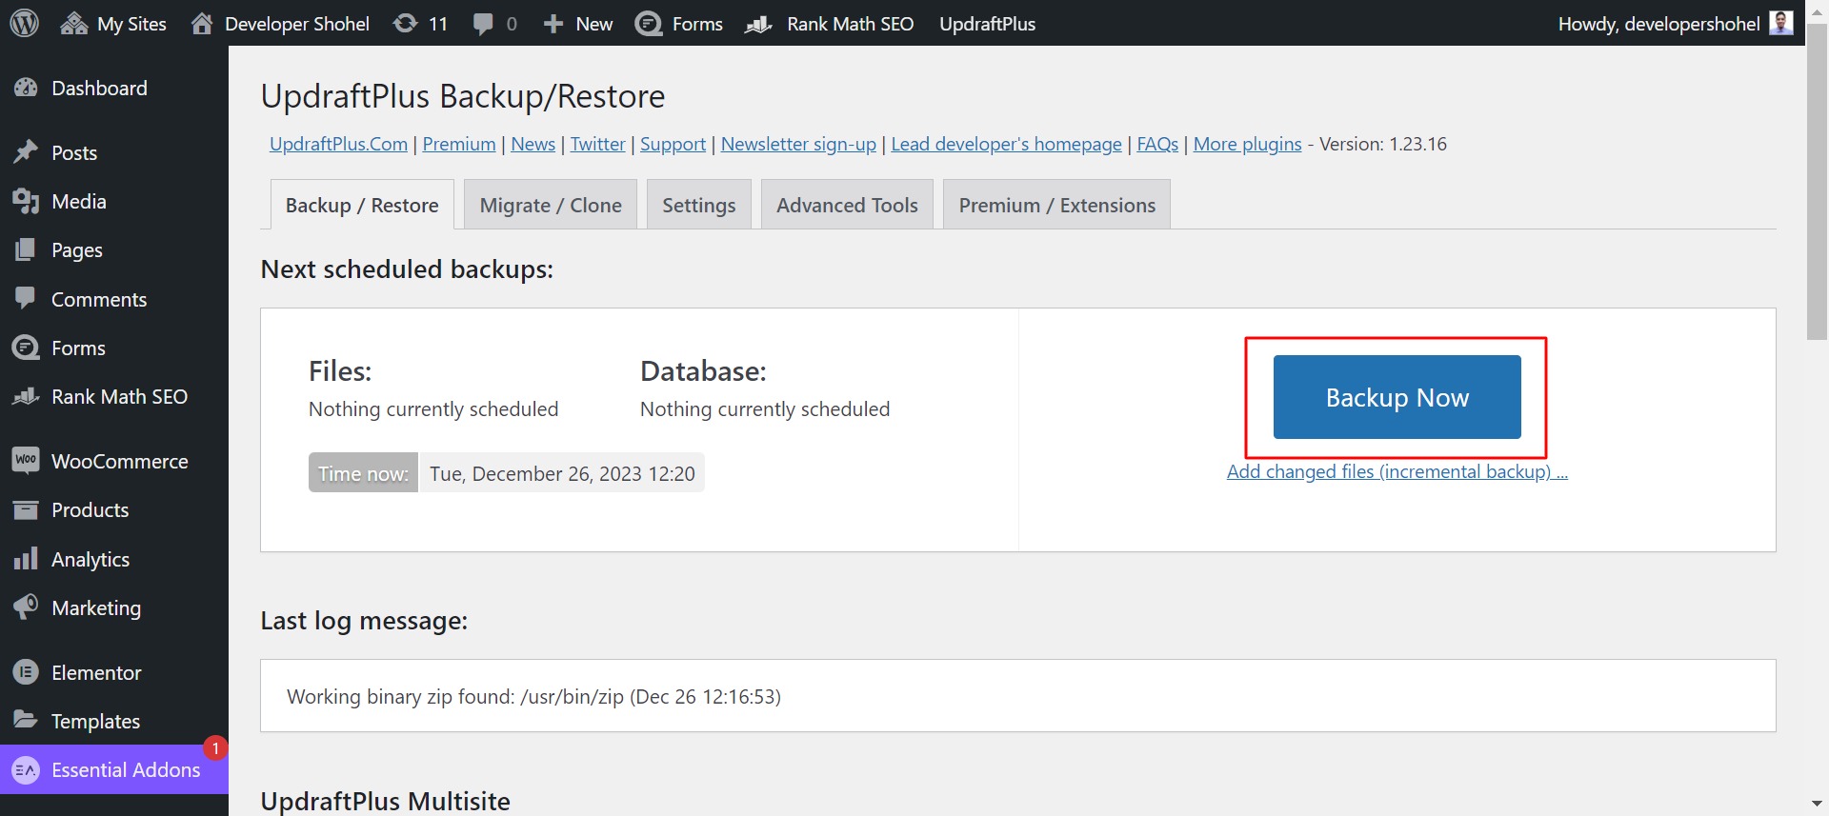
Task: Click the Dashboard gauge icon
Action: [26, 88]
